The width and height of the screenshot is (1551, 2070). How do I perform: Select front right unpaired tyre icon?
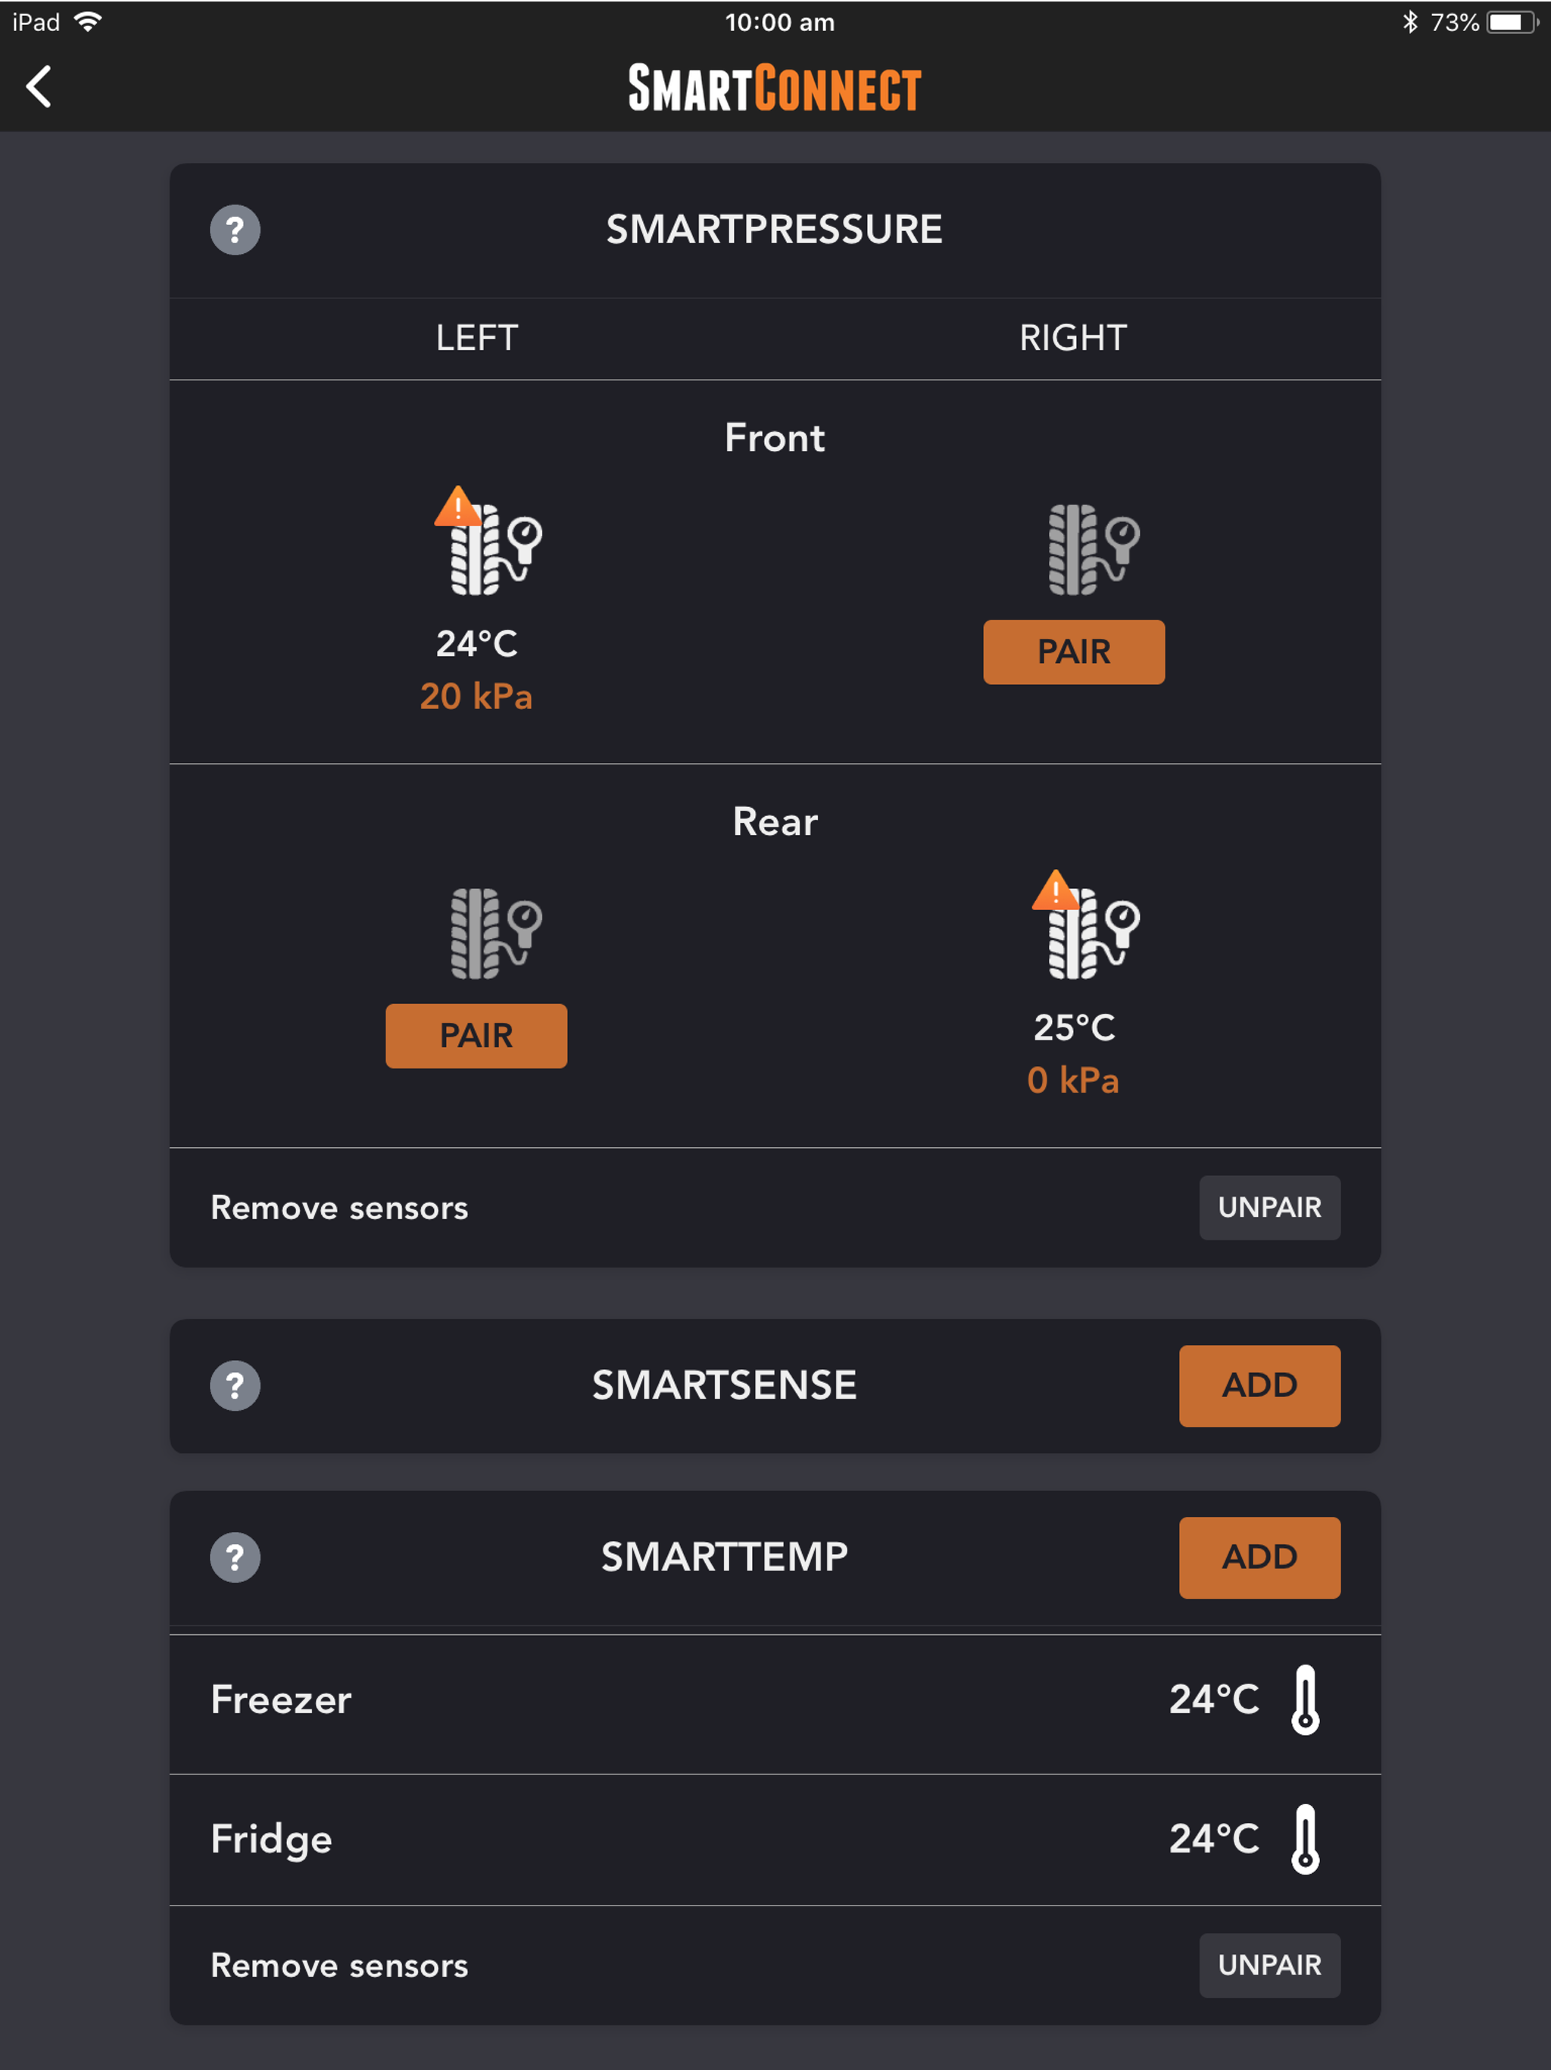[1094, 550]
